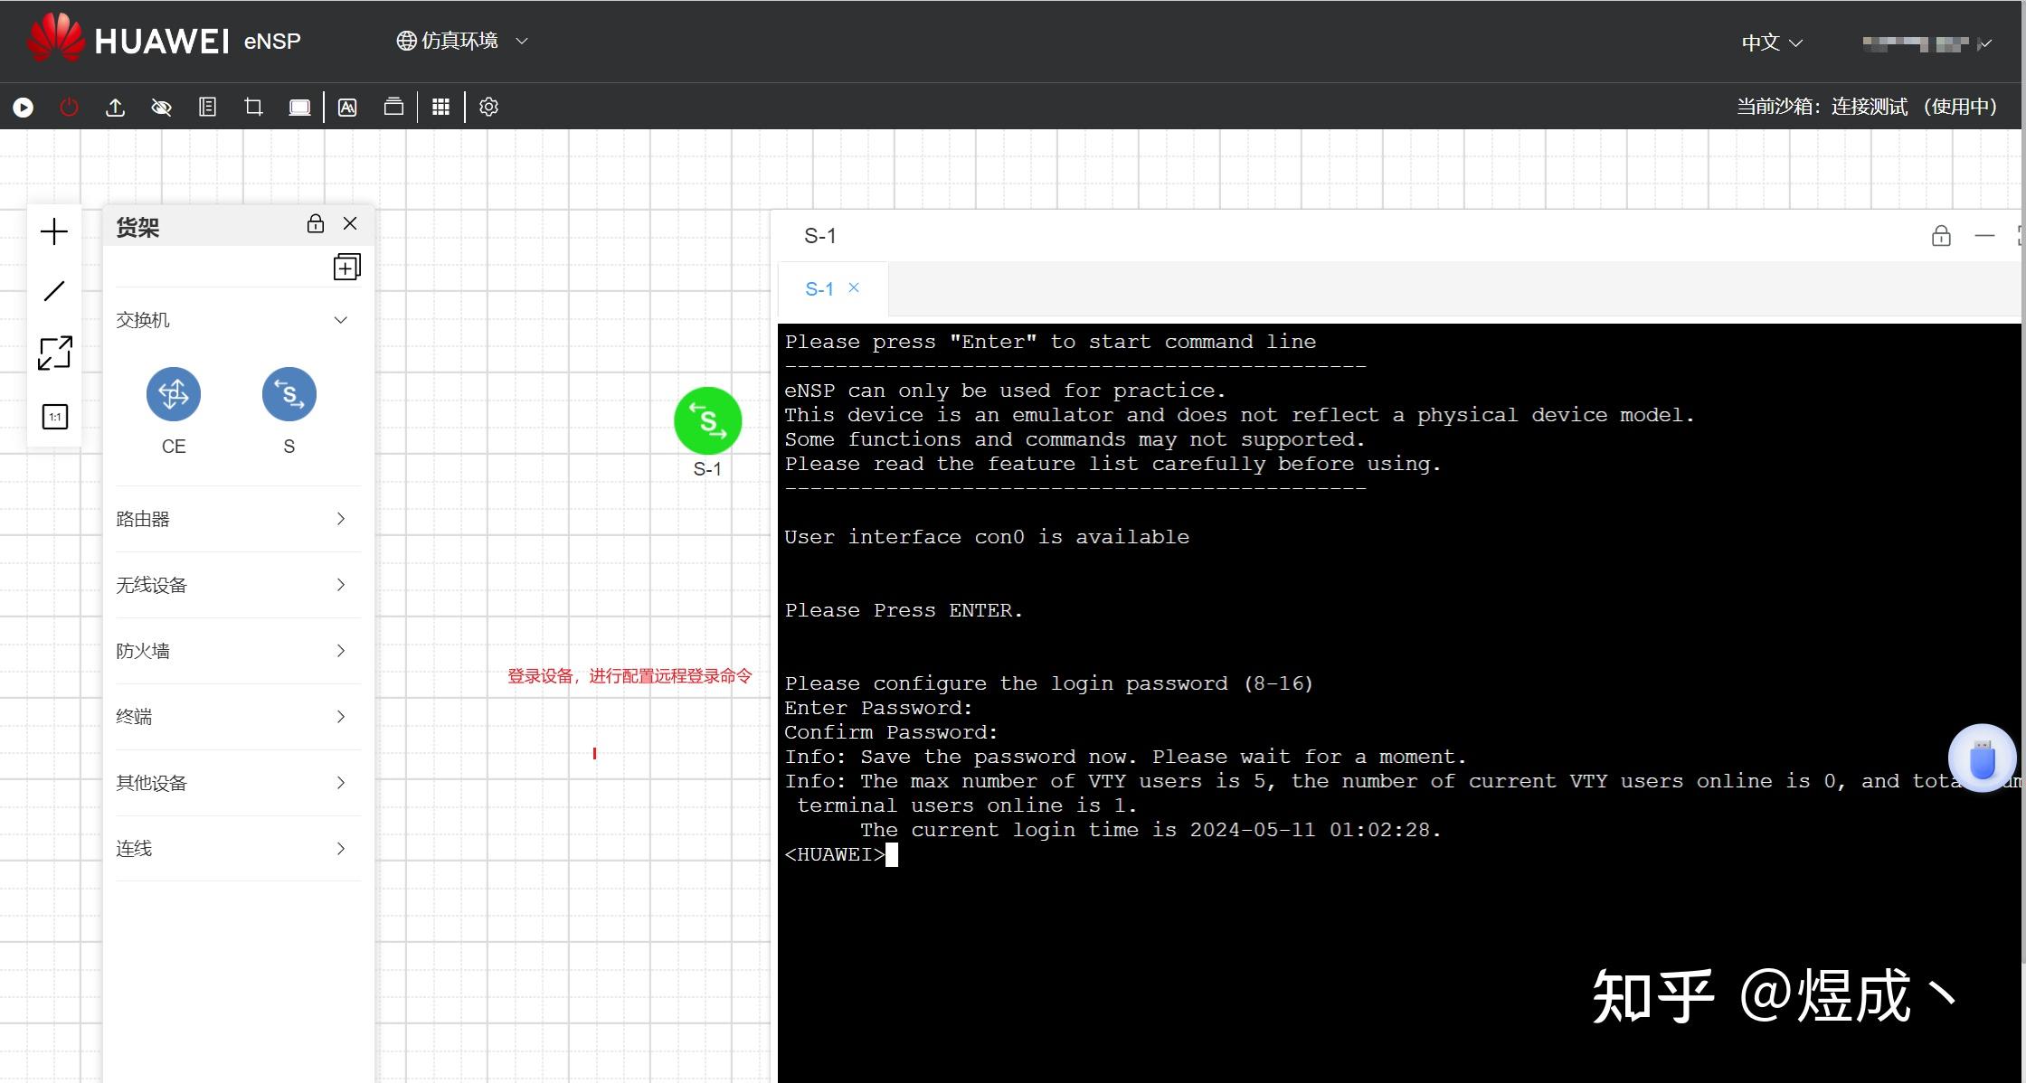Click the rectangle shape toolbar icon

[x=299, y=108]
